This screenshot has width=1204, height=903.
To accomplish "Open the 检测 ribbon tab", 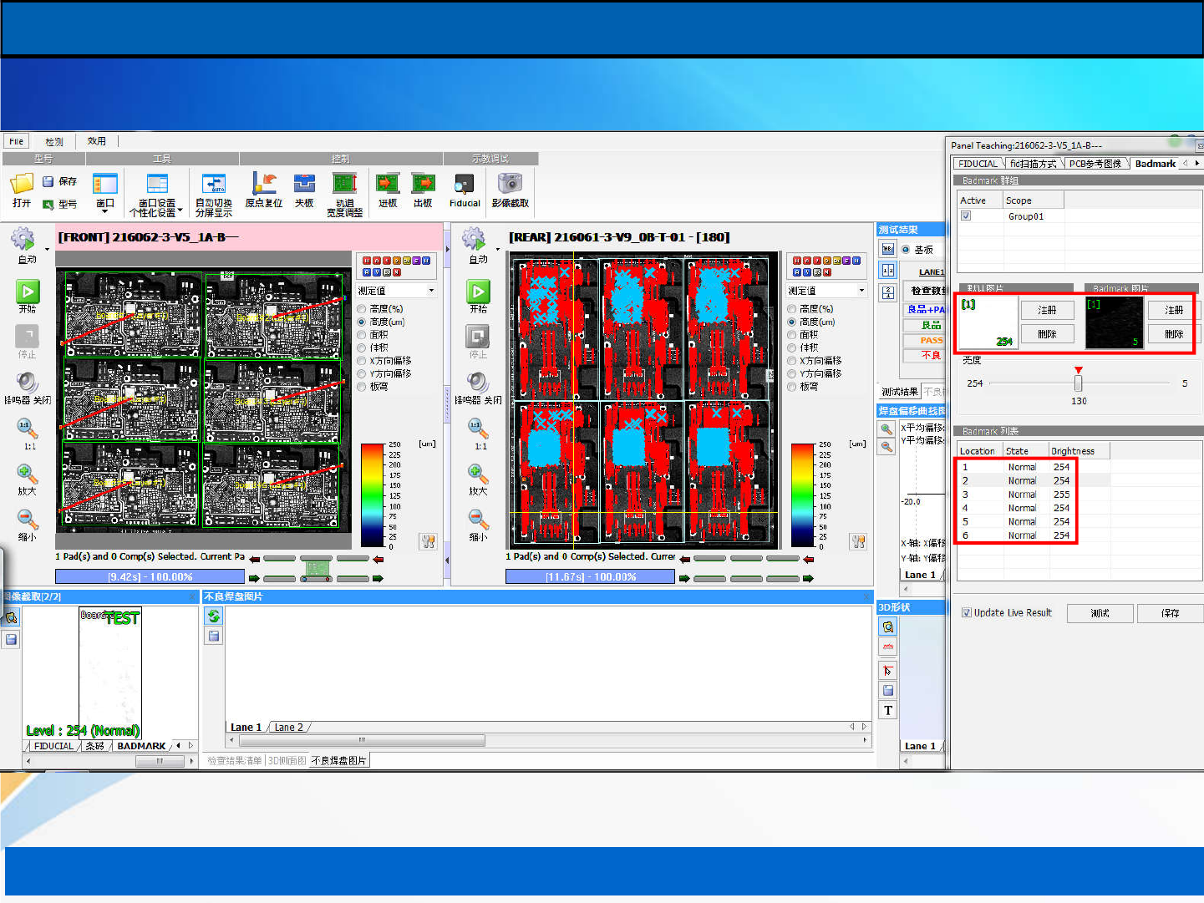I will (53, 141).
